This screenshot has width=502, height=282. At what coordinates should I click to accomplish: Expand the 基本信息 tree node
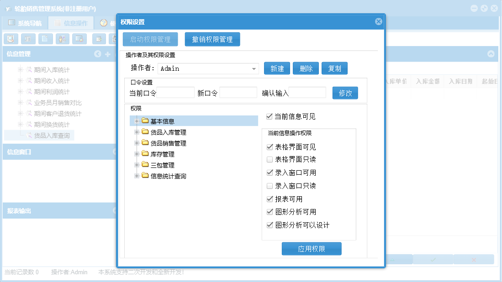137,121
